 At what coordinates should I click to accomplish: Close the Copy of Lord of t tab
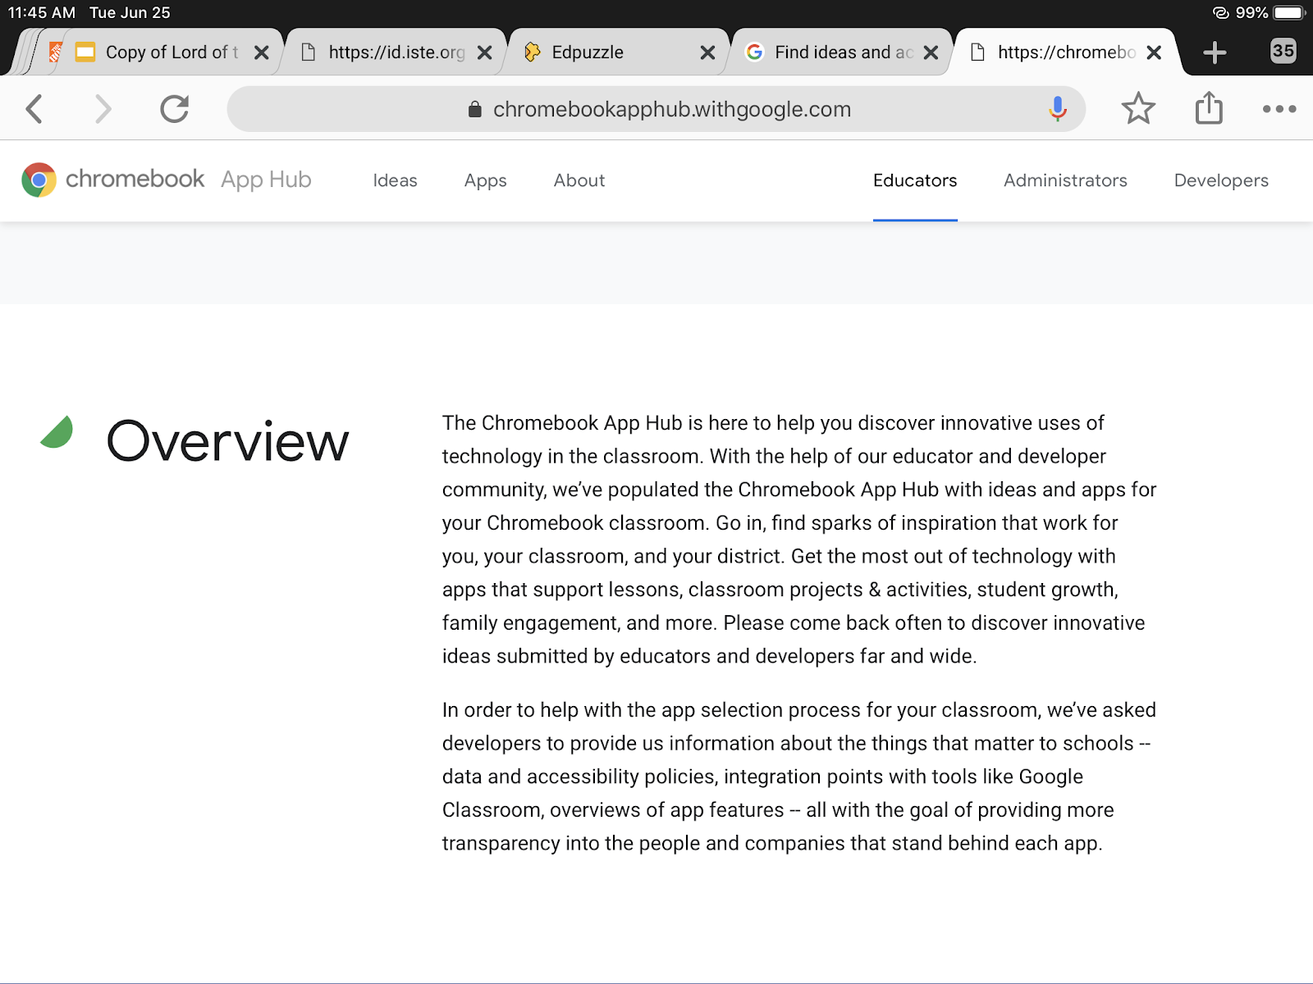pyautogui.click(x=262, y=52)
